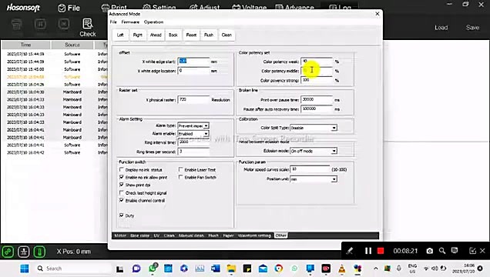This screenshot has width=490, height=277.
Task: Click Load in the Hosonsoft window
Action: pos(441,28)
